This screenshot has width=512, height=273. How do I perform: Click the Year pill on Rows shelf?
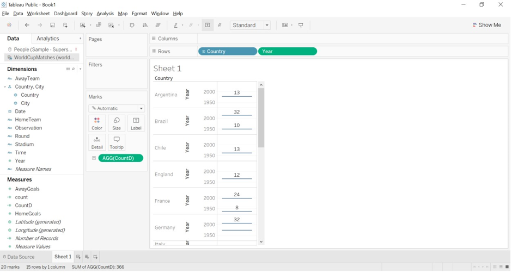(x=288, y=51)
